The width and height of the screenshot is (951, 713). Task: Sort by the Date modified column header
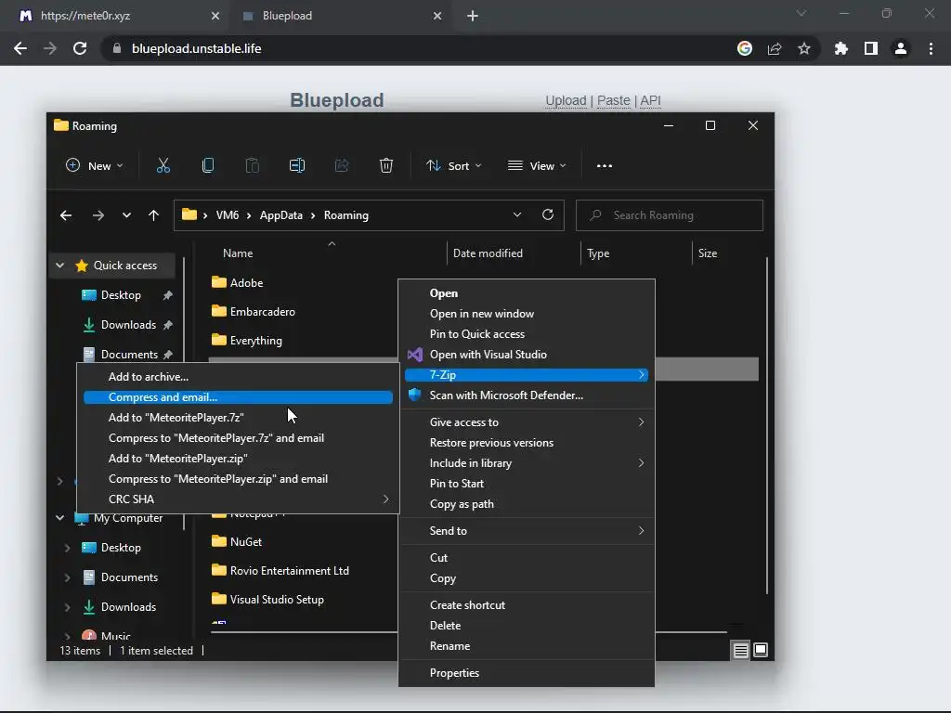pos(488,253)
